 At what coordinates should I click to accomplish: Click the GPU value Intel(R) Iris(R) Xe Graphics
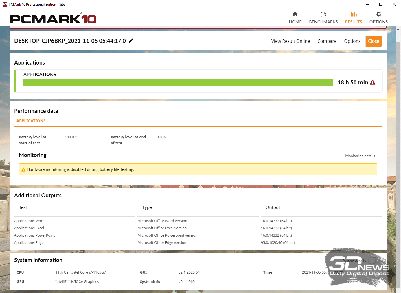pos(77,281)
